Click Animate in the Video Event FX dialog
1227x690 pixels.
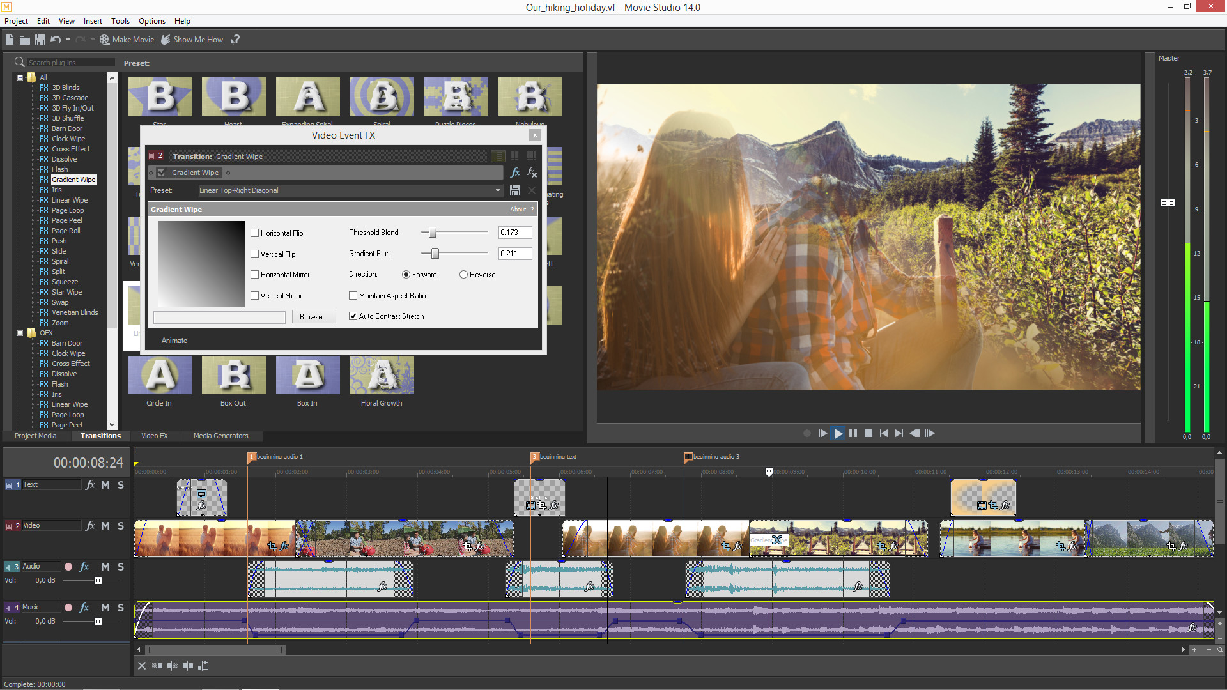coord(174,340)
